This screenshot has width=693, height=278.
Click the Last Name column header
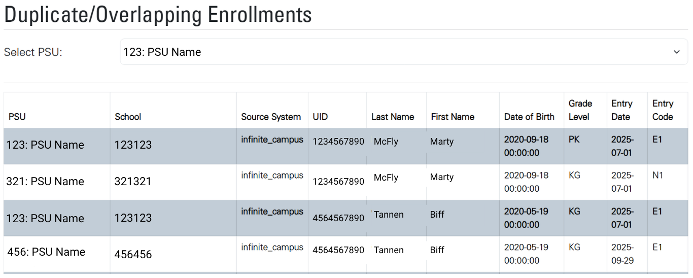click(393, 117)
